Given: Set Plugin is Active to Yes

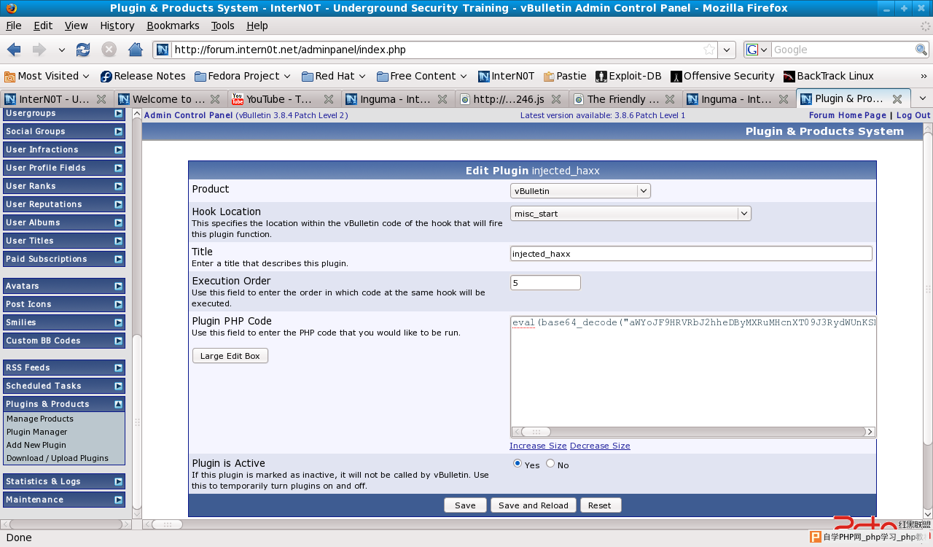Looking at the screenshot, I should point(518,463).
